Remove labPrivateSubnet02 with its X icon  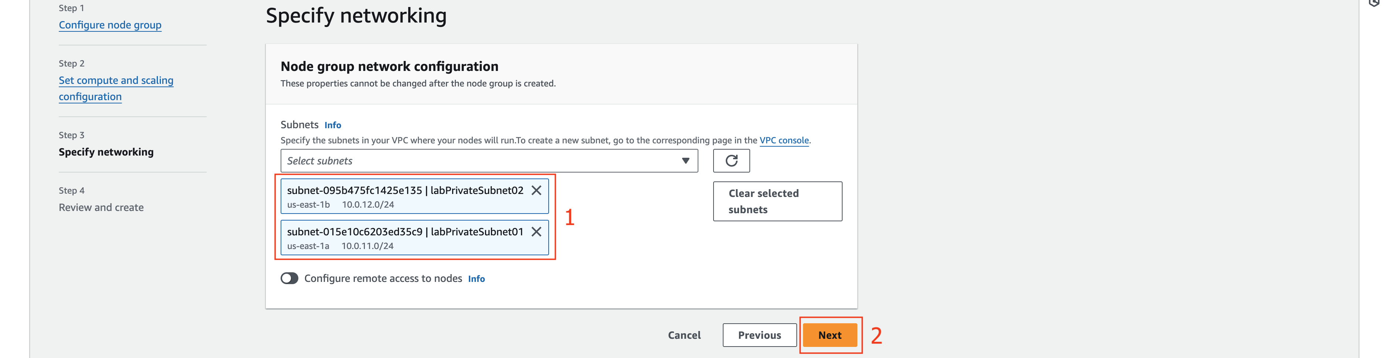pos(536,190)
